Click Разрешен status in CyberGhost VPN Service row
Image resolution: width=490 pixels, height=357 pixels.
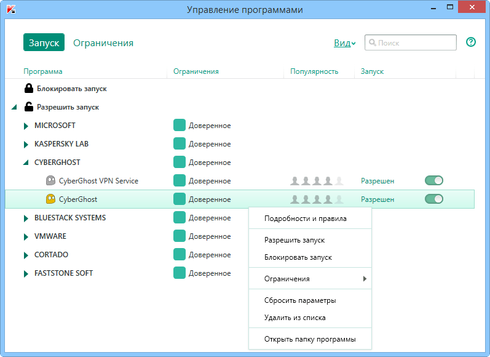377,181
